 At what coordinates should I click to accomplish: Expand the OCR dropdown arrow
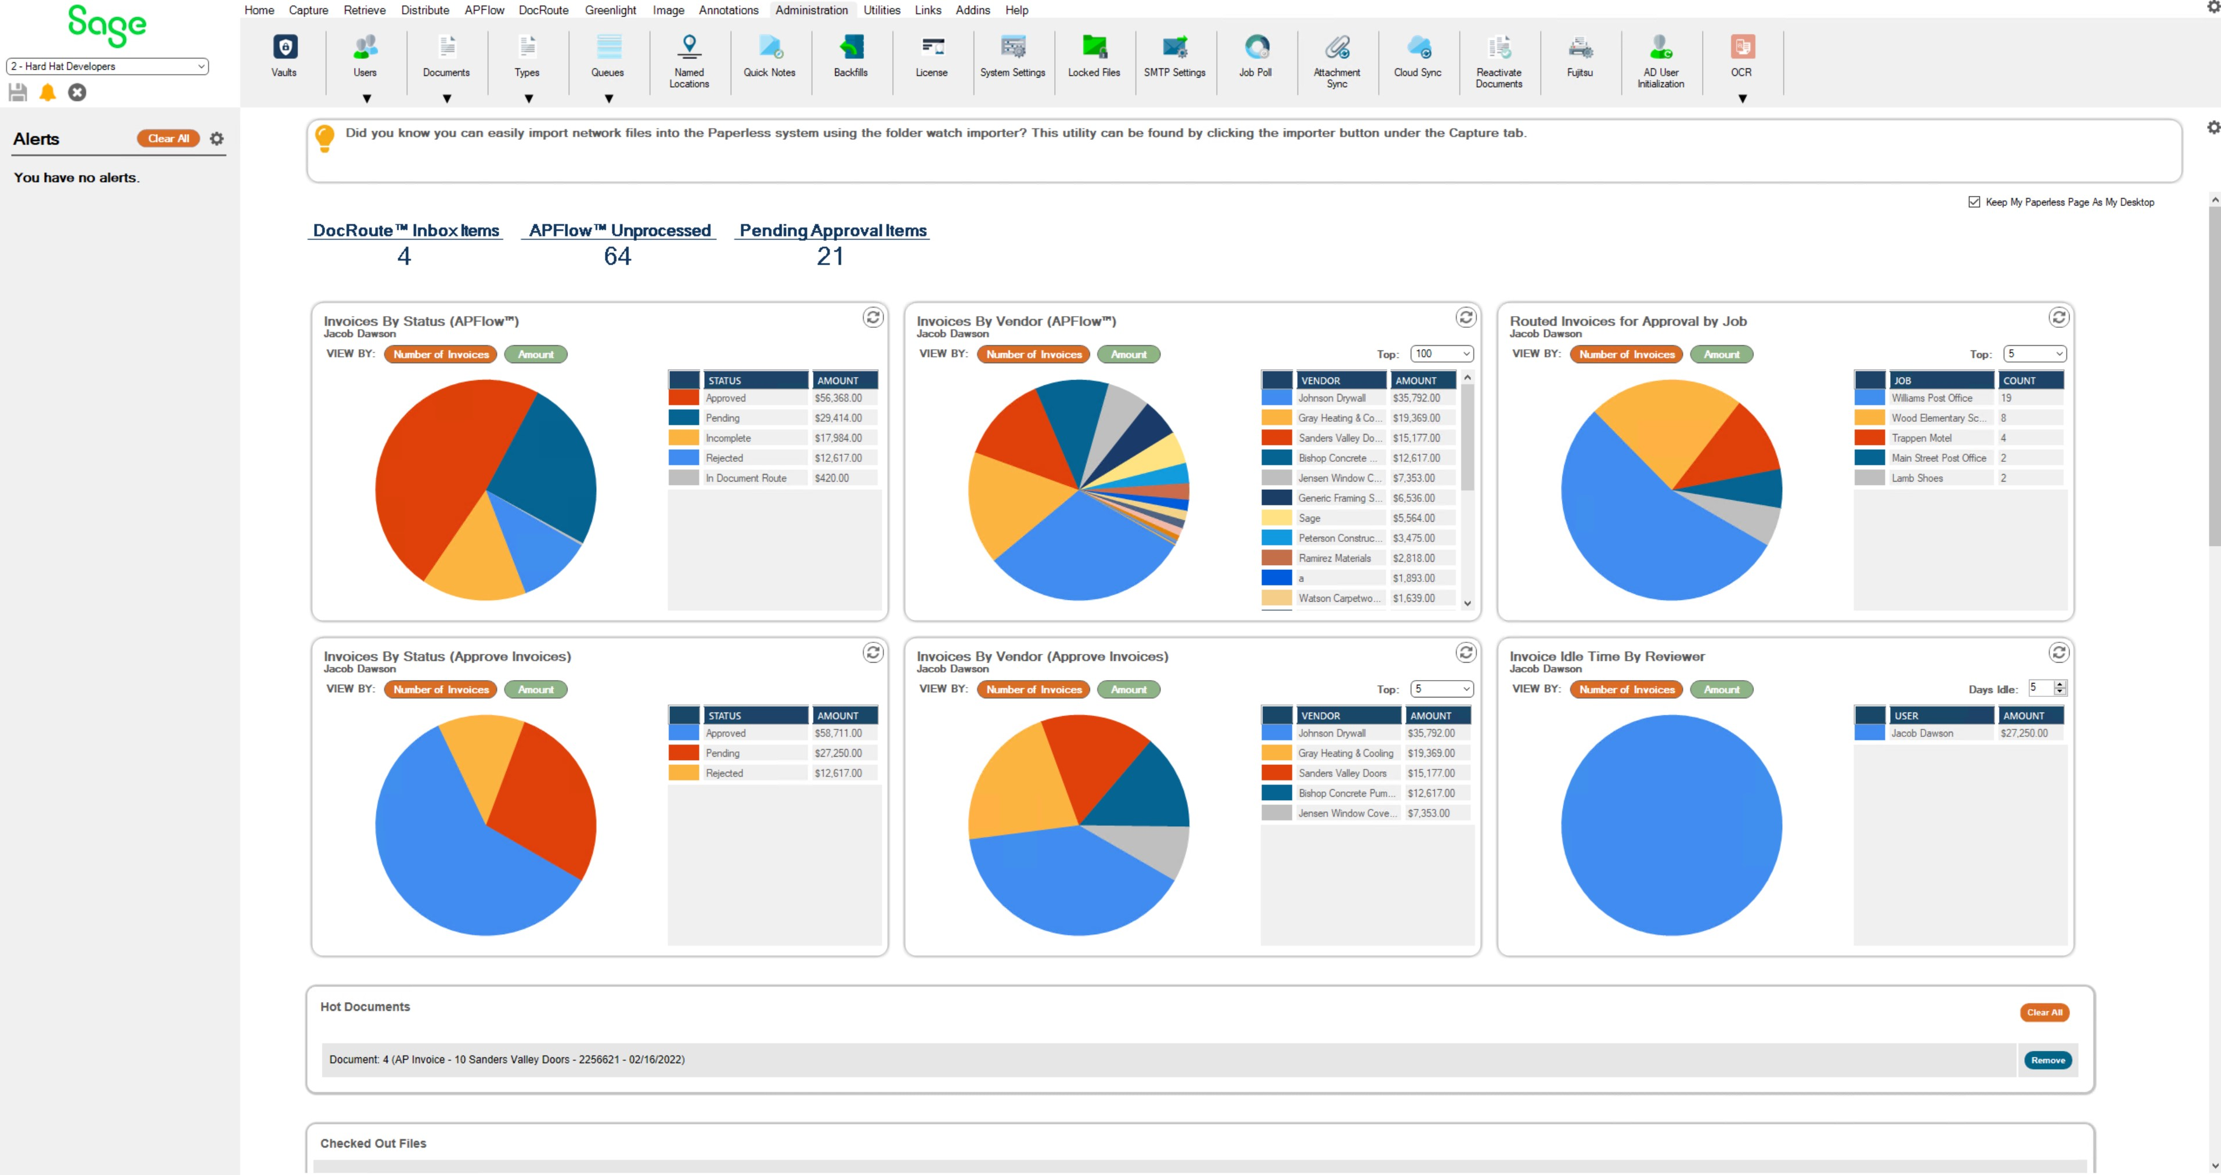[1742, 98]
